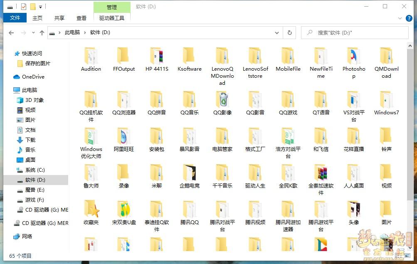Image resolution: width=417 pixels, height=264 pixels.
Task: Refresh the current folder view
Action: [x=290, y=33]
